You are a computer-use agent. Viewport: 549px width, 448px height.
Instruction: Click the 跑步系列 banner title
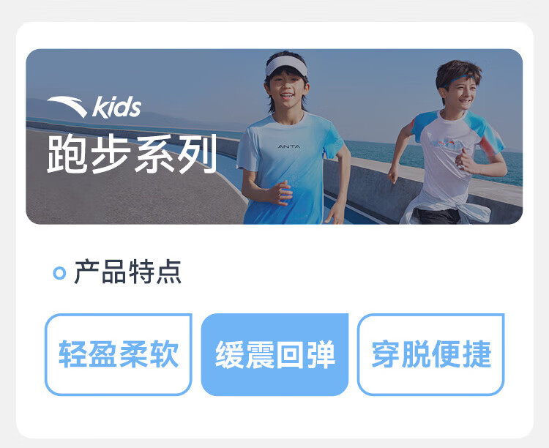[x=132, y=154]
